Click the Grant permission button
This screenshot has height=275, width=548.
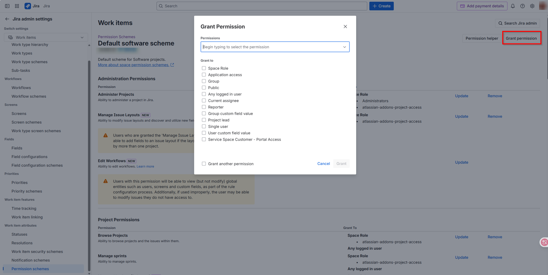tap(521, 38)
